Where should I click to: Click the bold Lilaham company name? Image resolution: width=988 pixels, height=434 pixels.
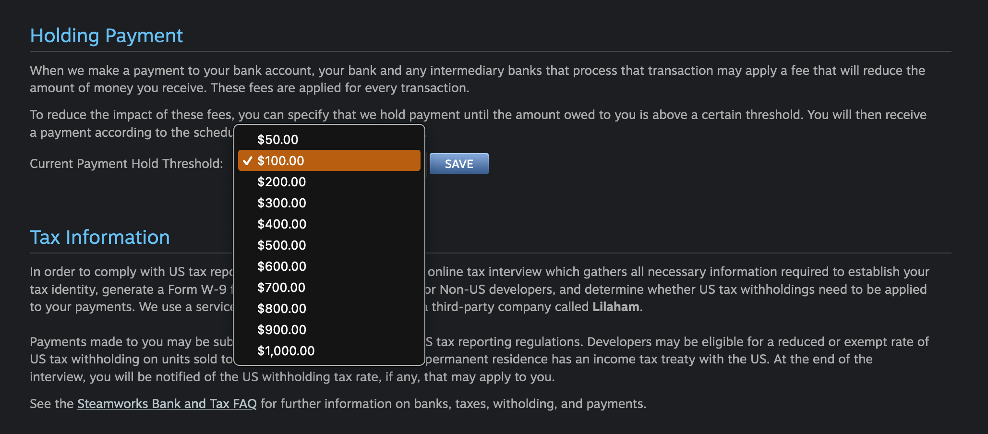pyautogui.click(x=616, y=307)
